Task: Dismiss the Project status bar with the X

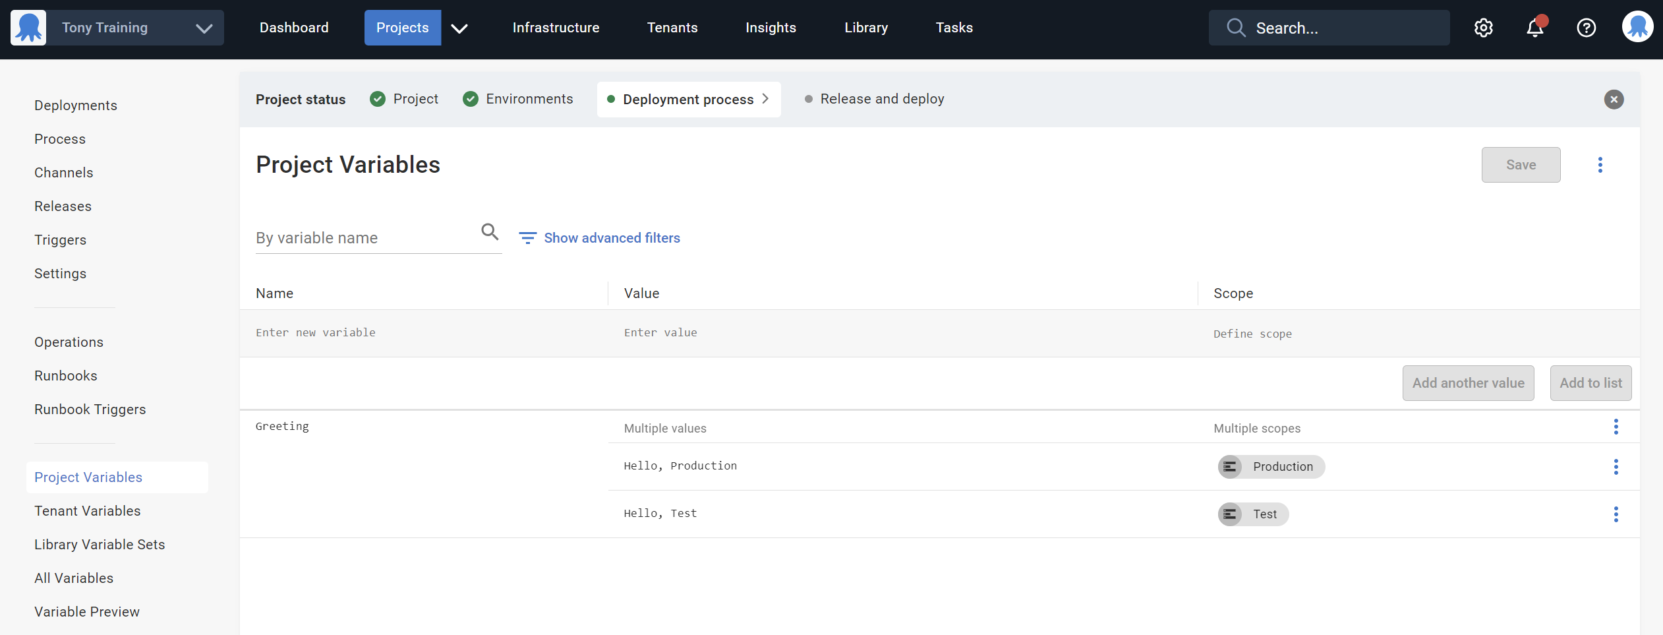Action: click(1613, 99)
